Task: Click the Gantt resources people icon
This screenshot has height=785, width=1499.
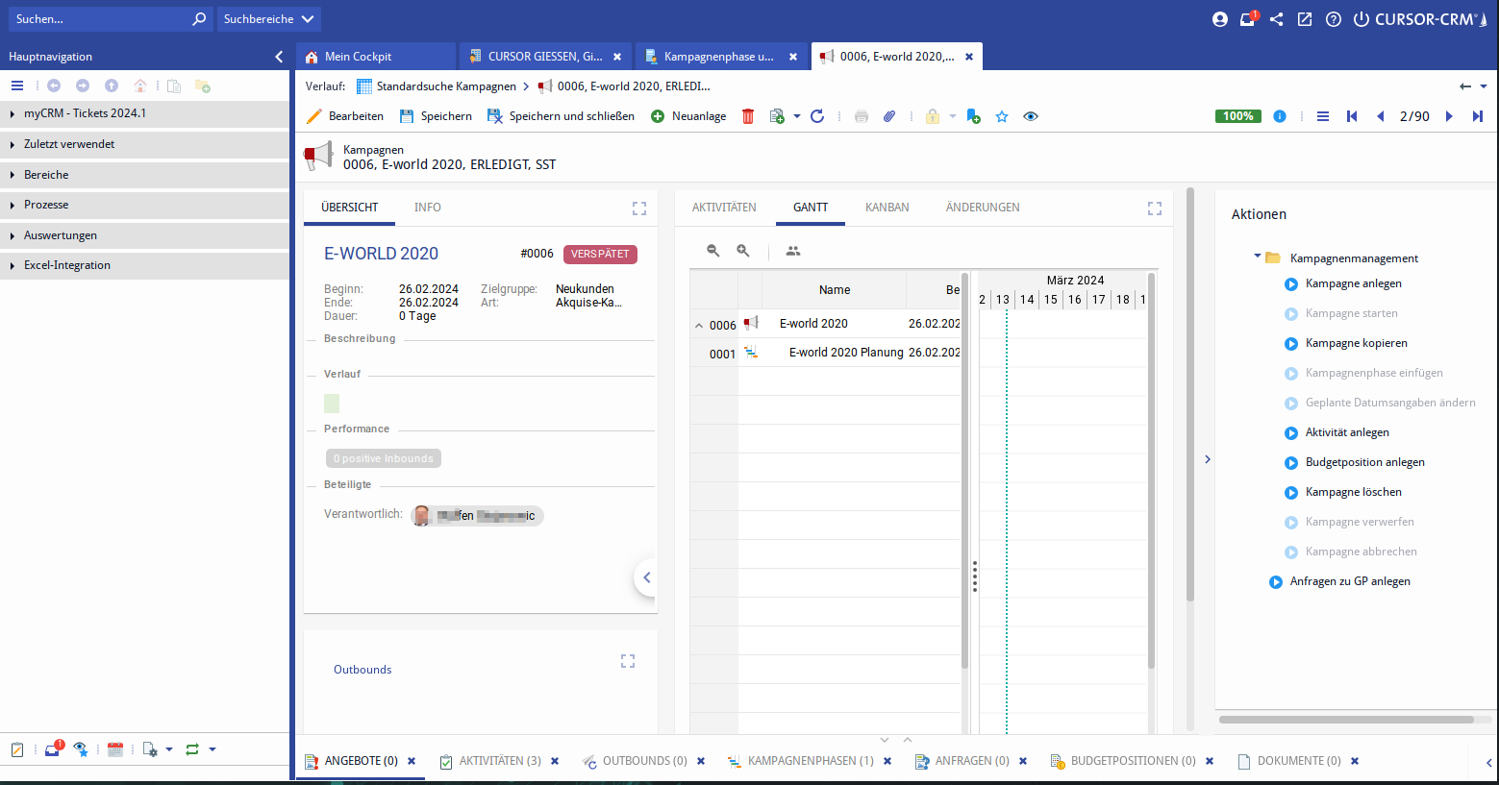Action: (x=793, y=251)
